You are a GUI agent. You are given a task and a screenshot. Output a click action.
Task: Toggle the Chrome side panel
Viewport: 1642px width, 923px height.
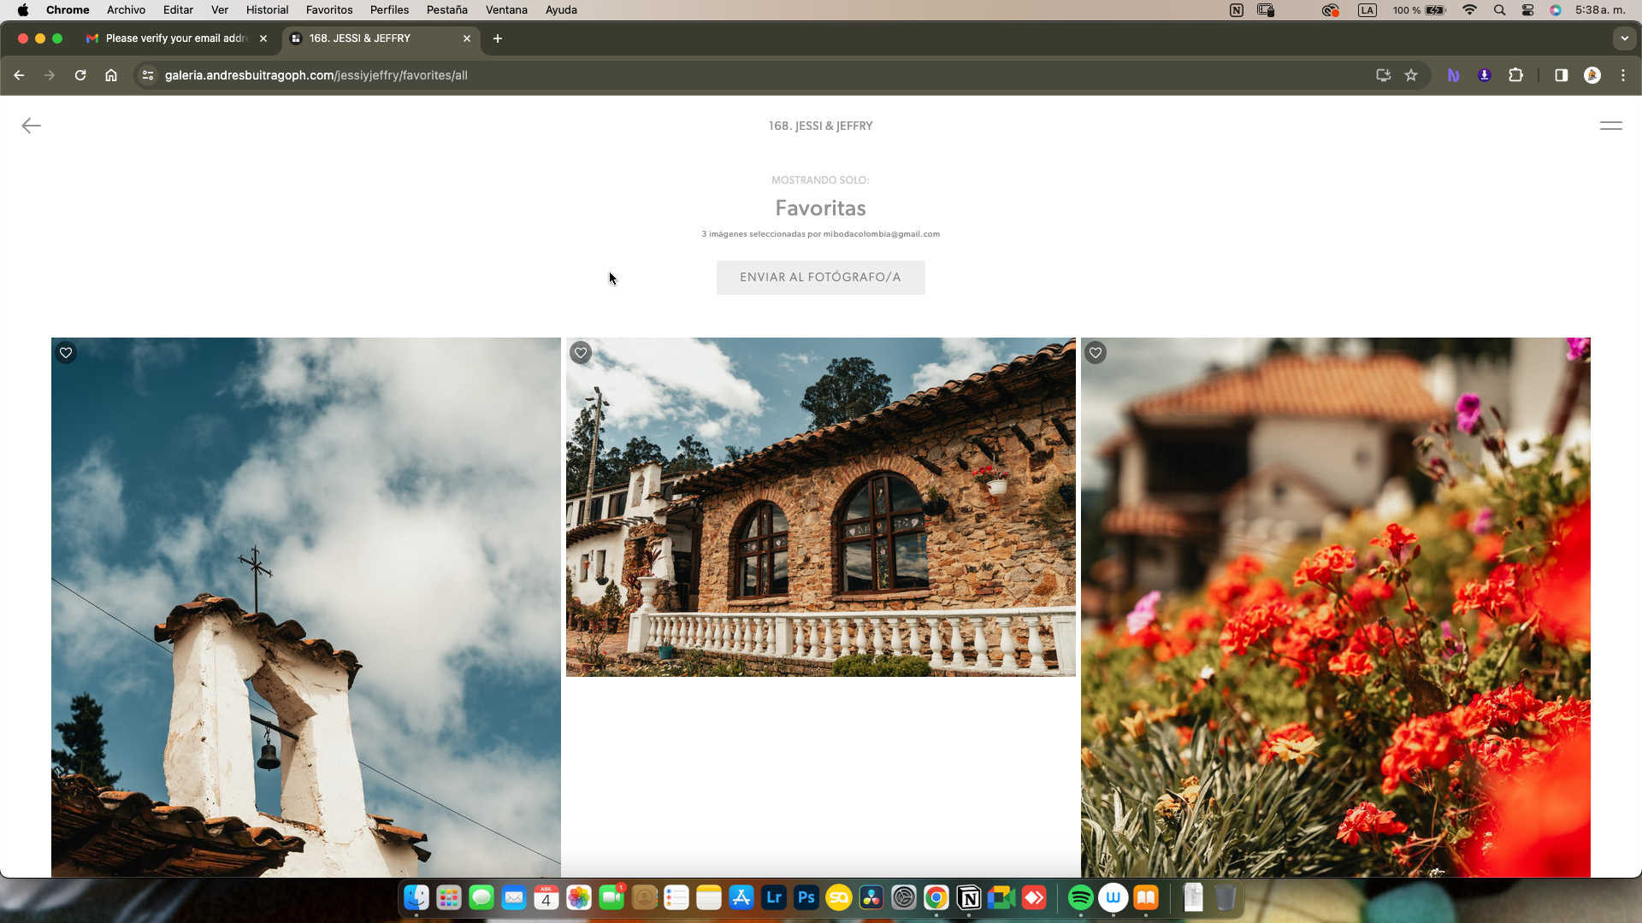click(1561, 75)
